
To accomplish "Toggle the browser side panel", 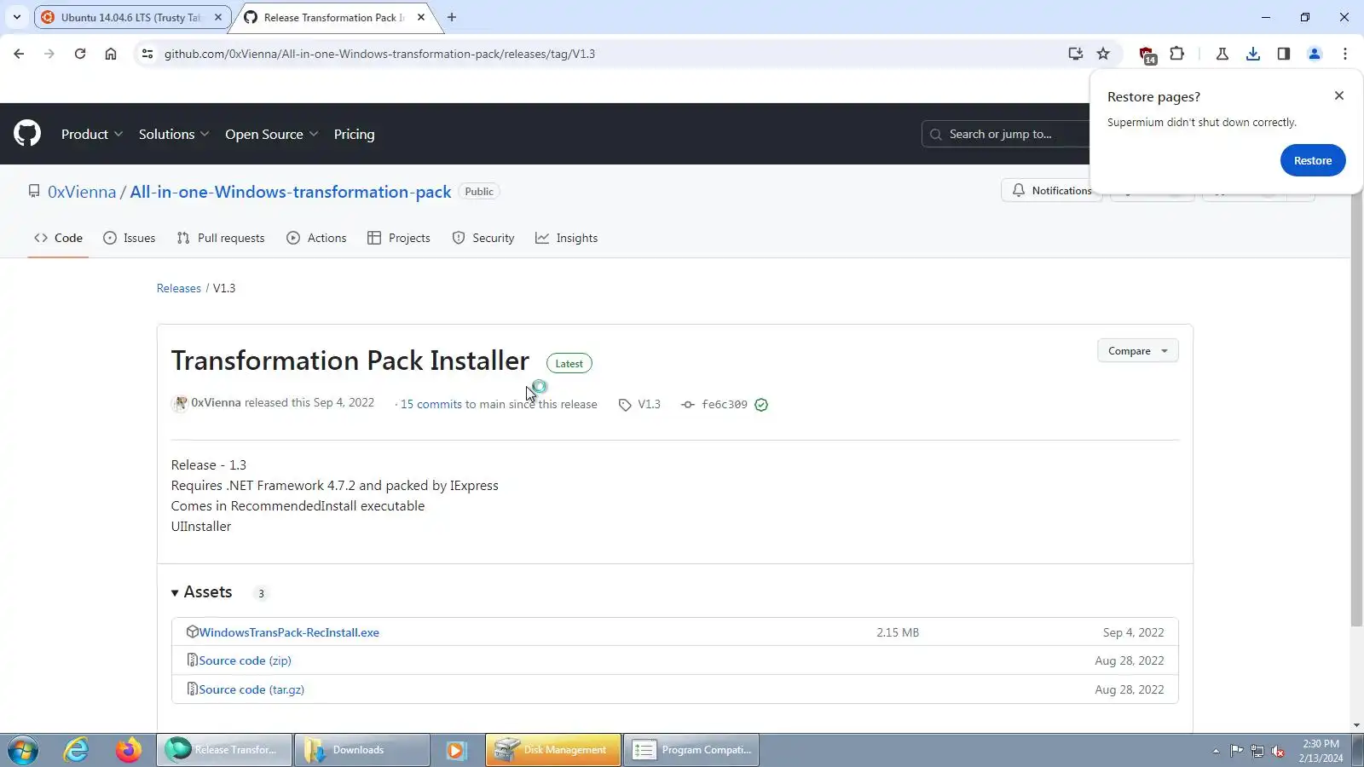I will pyautogui.click(x=1284, y=54).
